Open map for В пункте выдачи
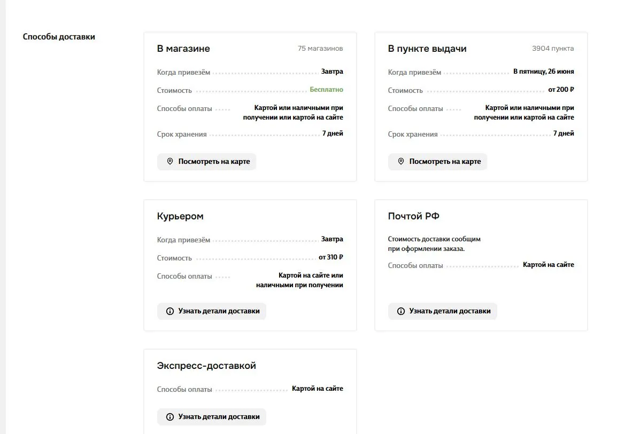Viewport: 640px width, 434px height. tap(437, 162)
